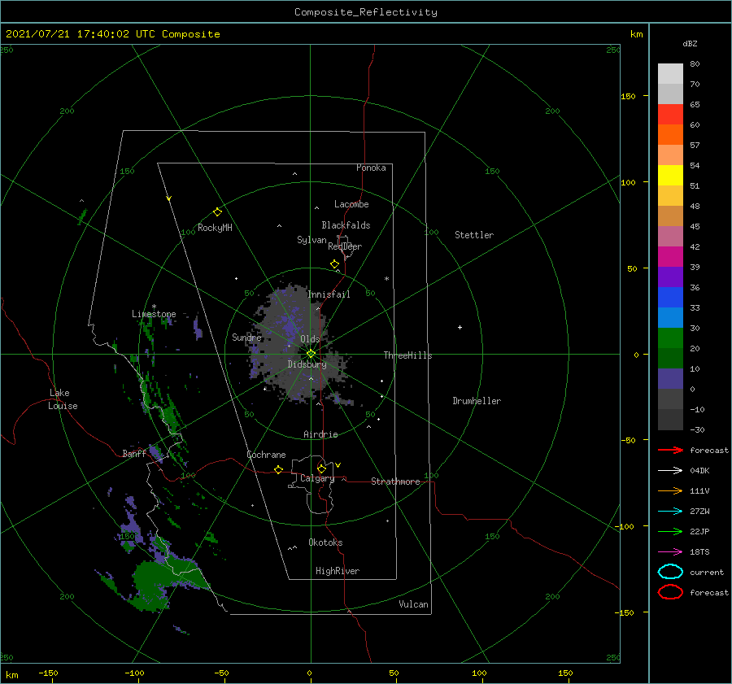Click the magenta 39-42 dBZ color swatch
This screenshot has width=732, height=684.
(670, 257)
